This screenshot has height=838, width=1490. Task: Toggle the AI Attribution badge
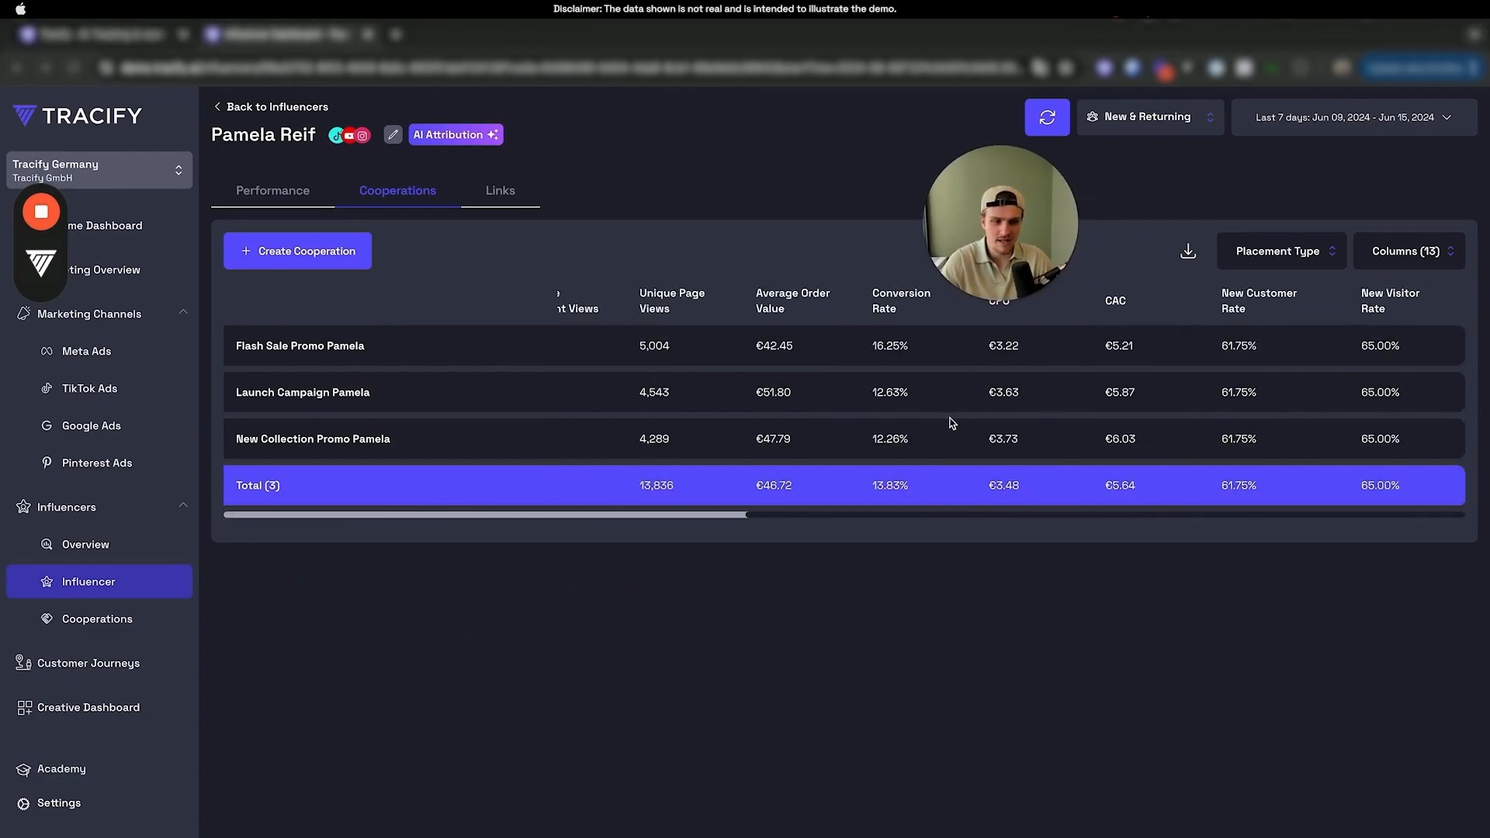(x=455, y=134)
